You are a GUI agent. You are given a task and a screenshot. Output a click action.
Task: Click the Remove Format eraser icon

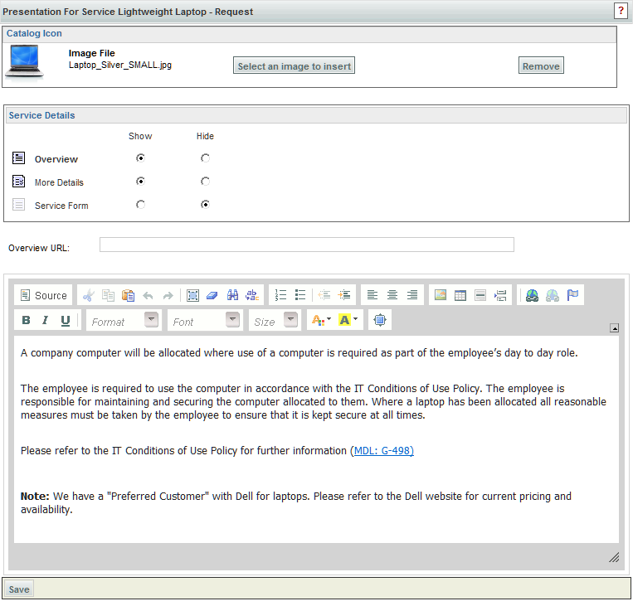tap(212, 295)
